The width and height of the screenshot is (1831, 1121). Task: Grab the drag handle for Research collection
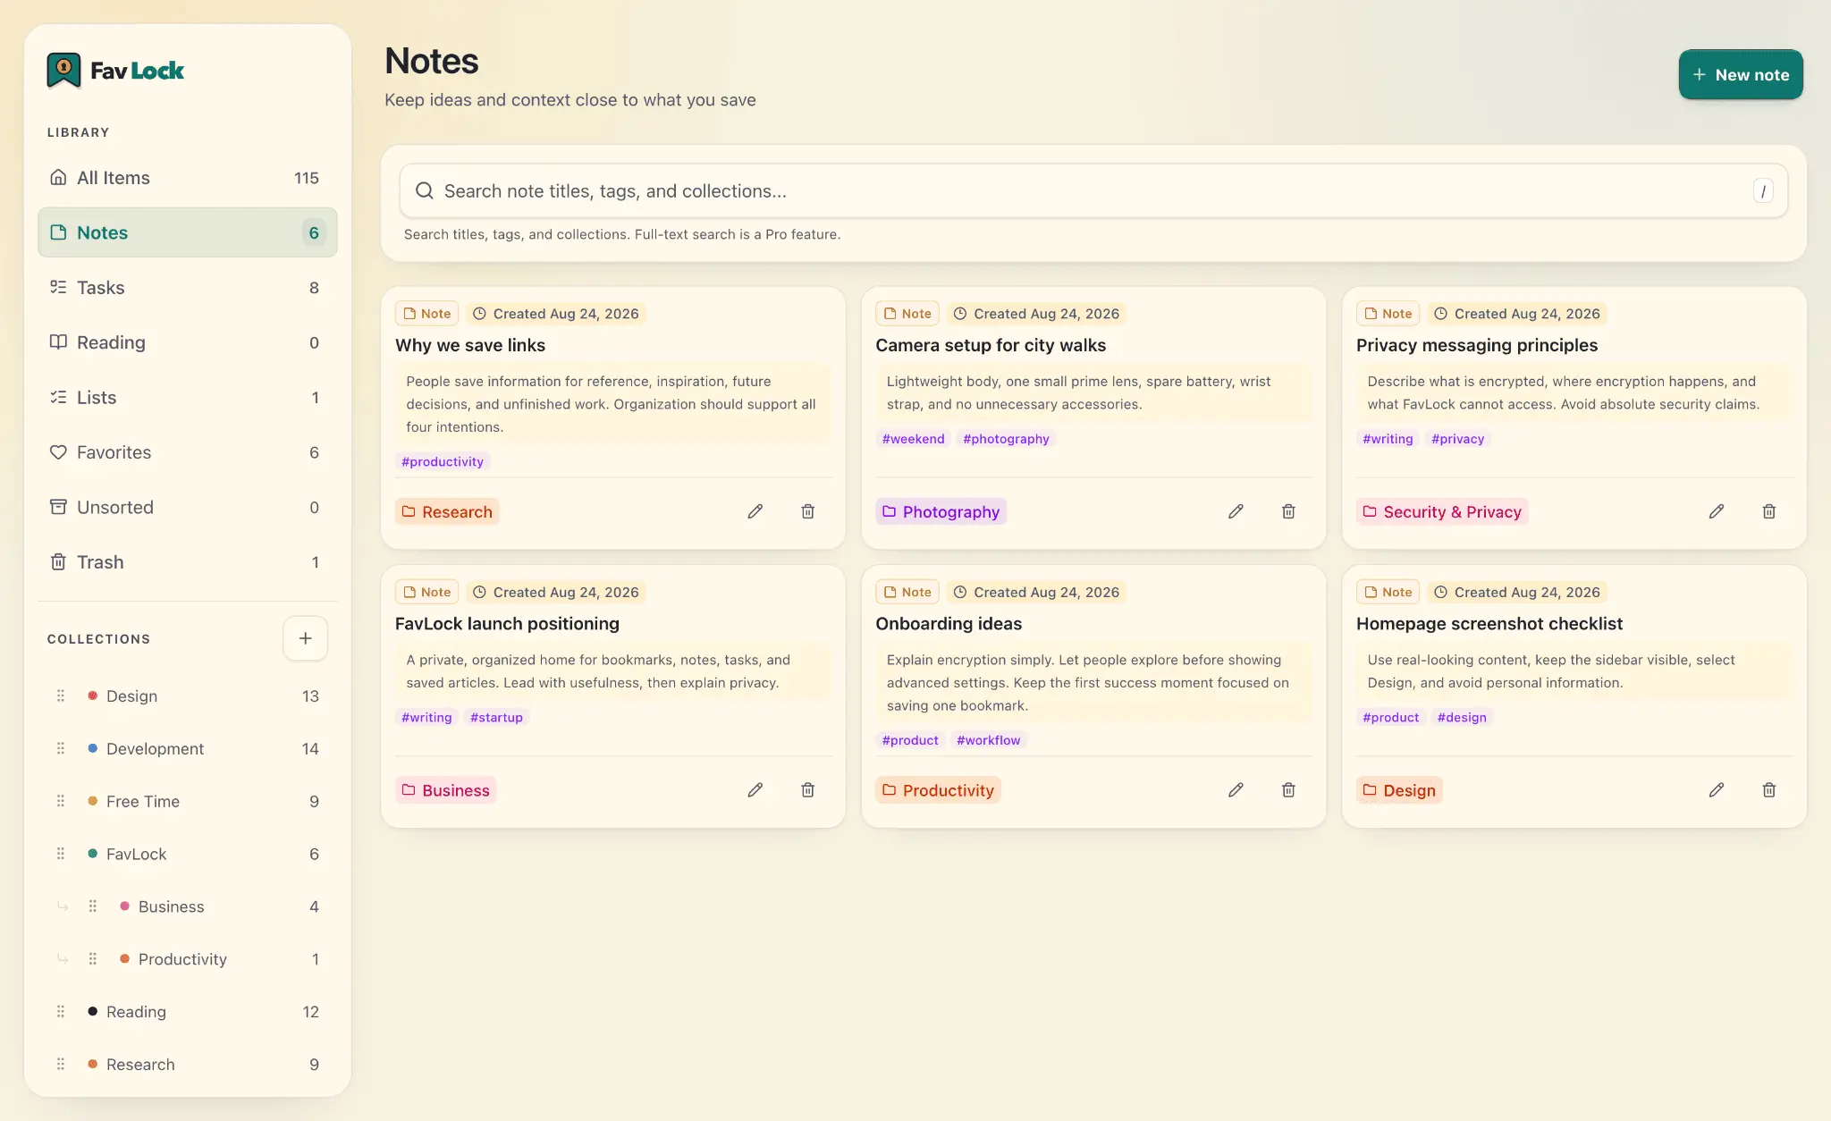pyautogui.click(x=61, y=1064)
